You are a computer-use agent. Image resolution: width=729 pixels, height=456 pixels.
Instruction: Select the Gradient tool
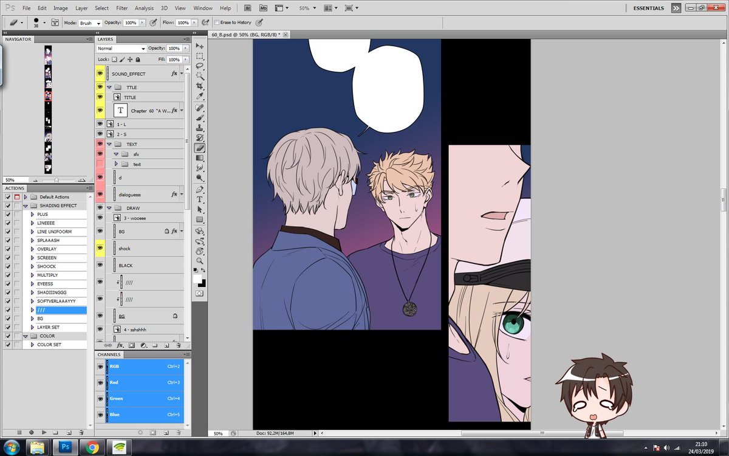199,158
